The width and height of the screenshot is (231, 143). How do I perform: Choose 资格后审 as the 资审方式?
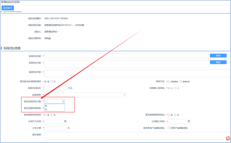(x=181, y=81)
